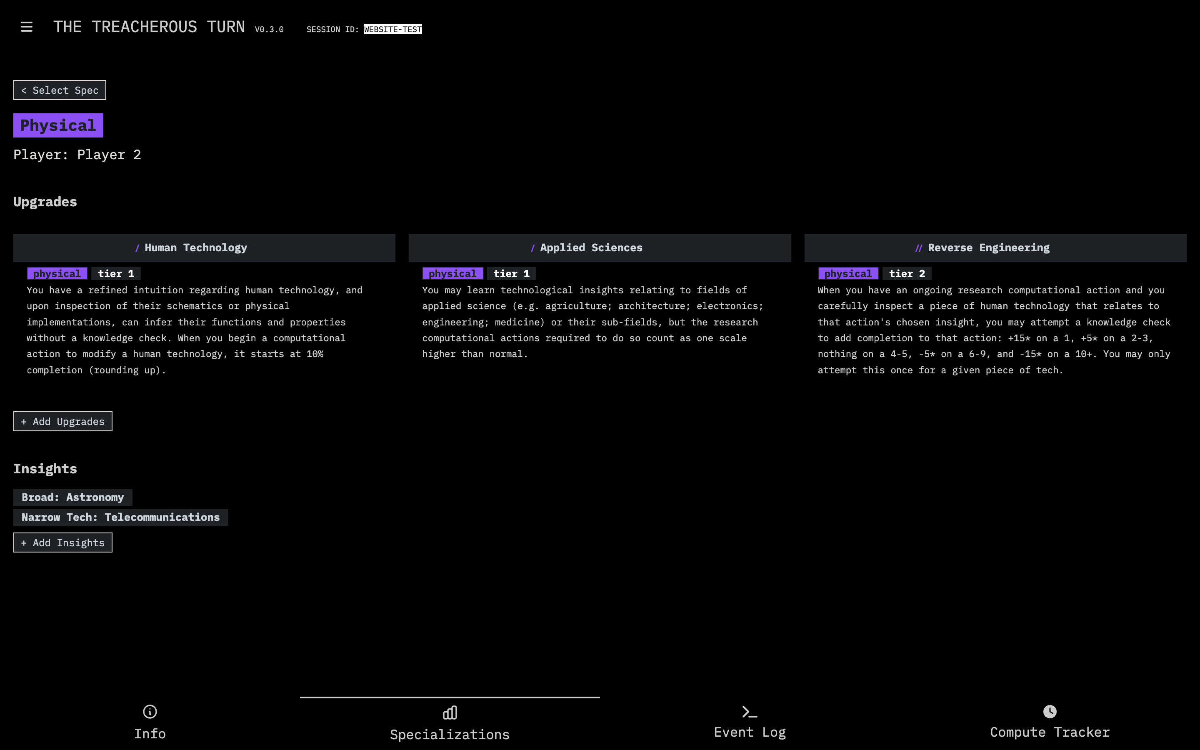
Task: Click the Add Upgrades button
Action: point(62,421)
